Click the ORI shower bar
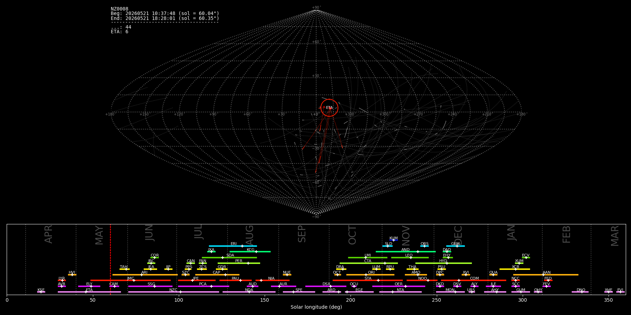This screenshot has width=631, height=315. (370, 275)
